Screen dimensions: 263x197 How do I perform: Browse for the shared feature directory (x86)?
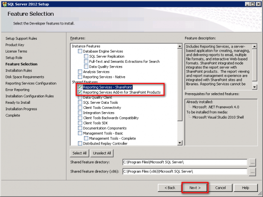252,172
